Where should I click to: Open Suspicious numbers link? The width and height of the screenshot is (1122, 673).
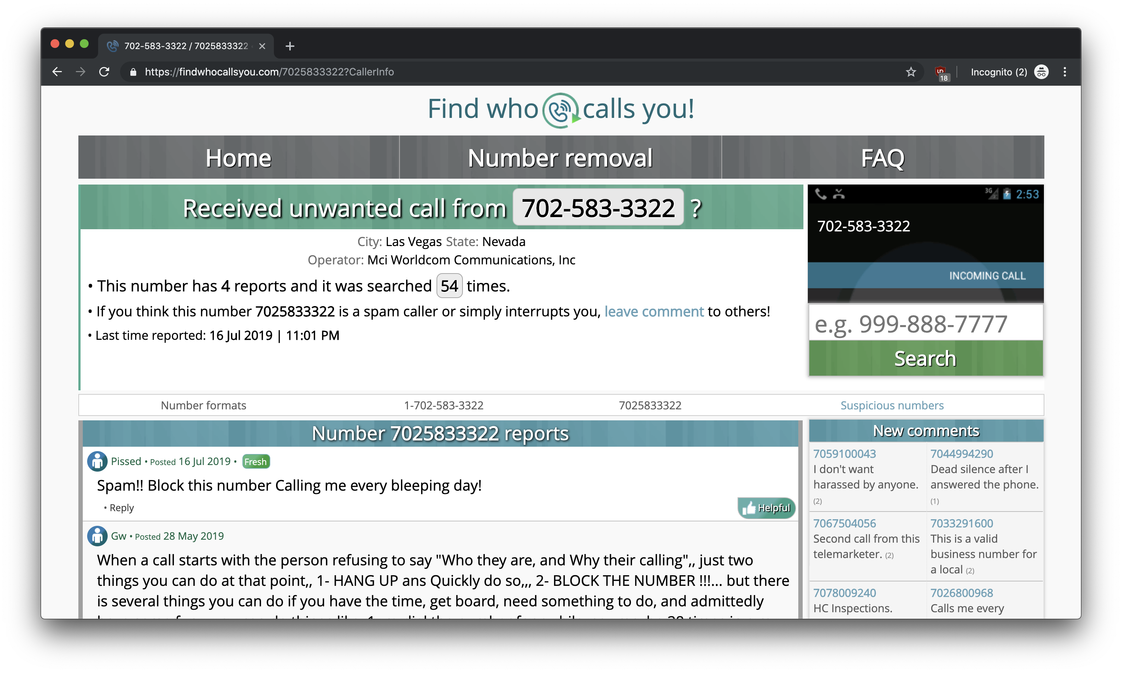892,405
